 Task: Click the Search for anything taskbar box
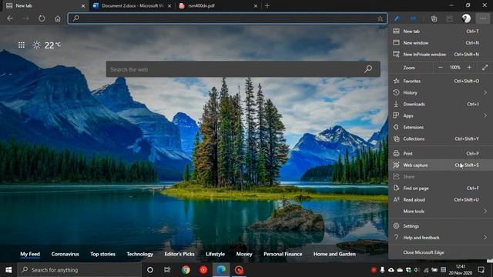pos(79,270)
